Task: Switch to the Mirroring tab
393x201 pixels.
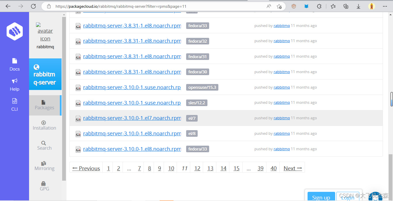Action: (44, 166)
